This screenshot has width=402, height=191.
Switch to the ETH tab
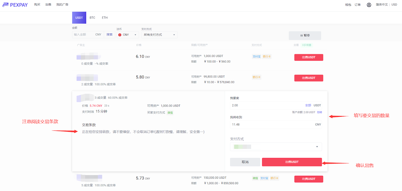click(105, 18)
